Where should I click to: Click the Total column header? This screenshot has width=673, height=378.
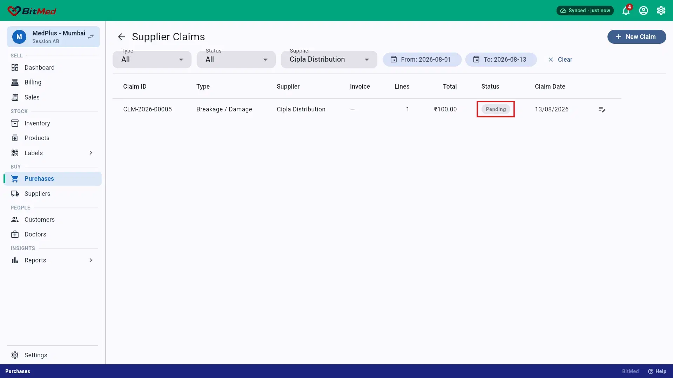(450, 87)
